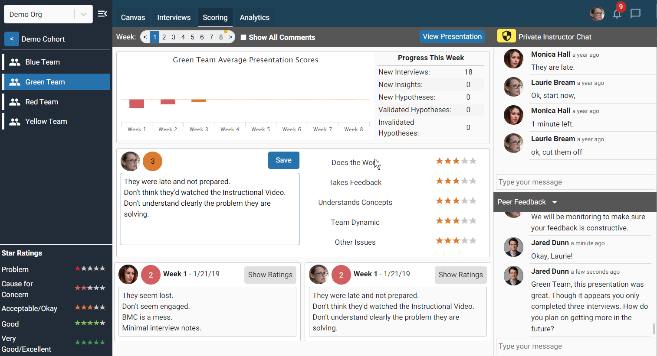657x356 pixels.
Task: Collapse the sidebar menu icon
Action: [102, 14]
